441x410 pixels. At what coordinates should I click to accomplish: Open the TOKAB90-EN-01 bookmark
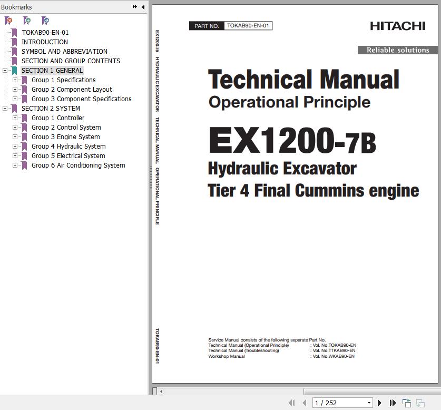[x=45, y=32]
